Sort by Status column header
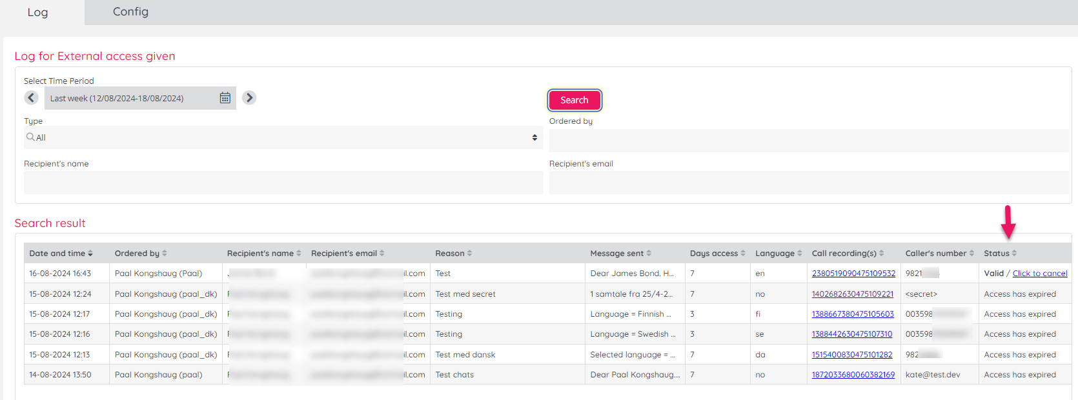Viewport: 1078px width, 400px height. point(1000,254)
